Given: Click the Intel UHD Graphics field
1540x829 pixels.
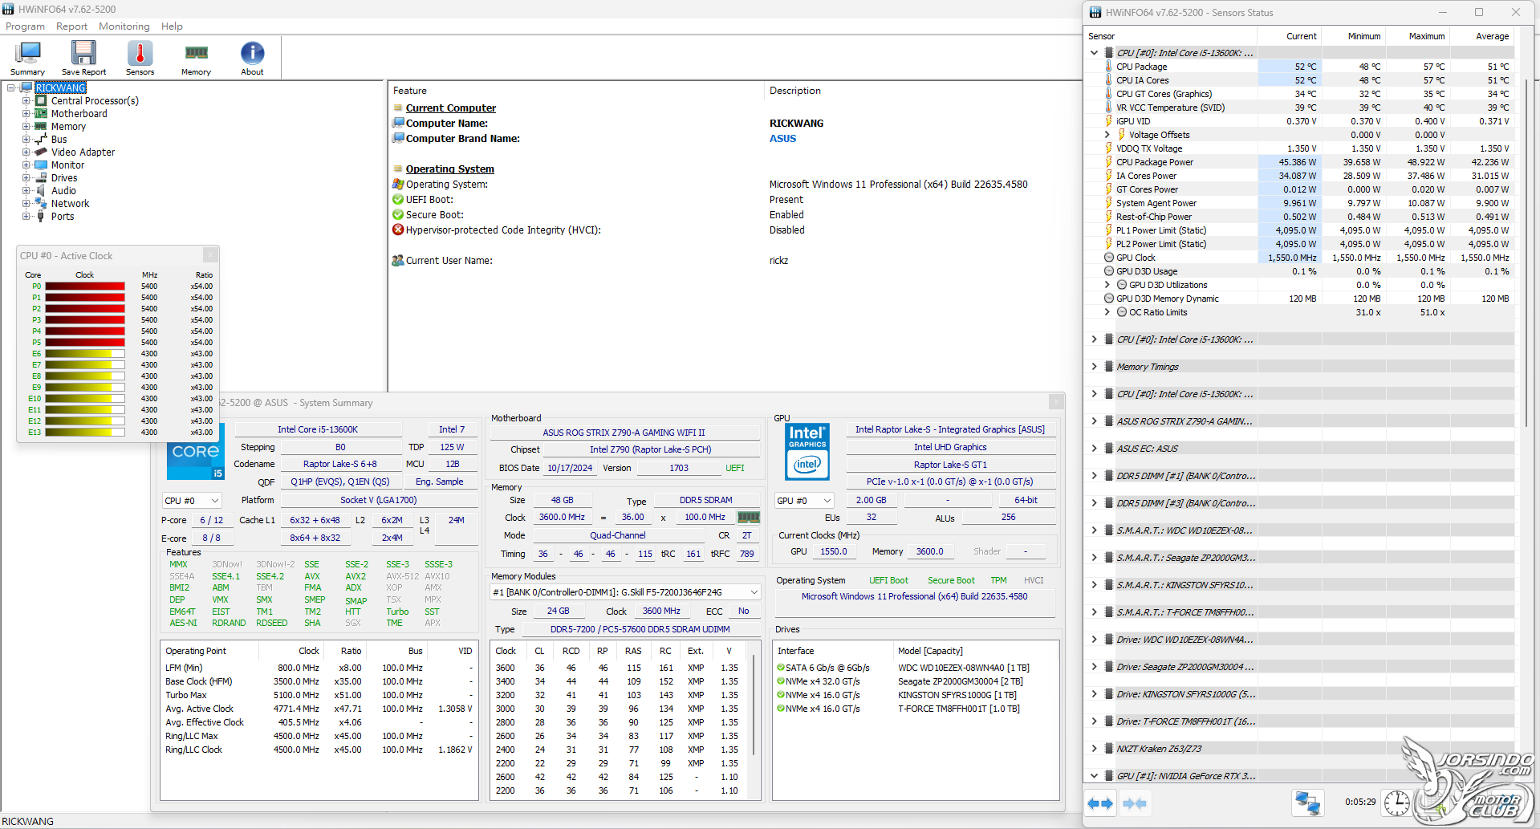Looking at the screenshot, I should (950, 448).
